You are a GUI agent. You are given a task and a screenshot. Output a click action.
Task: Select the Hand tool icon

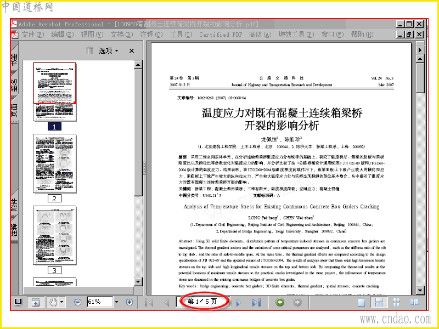(x=53, y=302)
